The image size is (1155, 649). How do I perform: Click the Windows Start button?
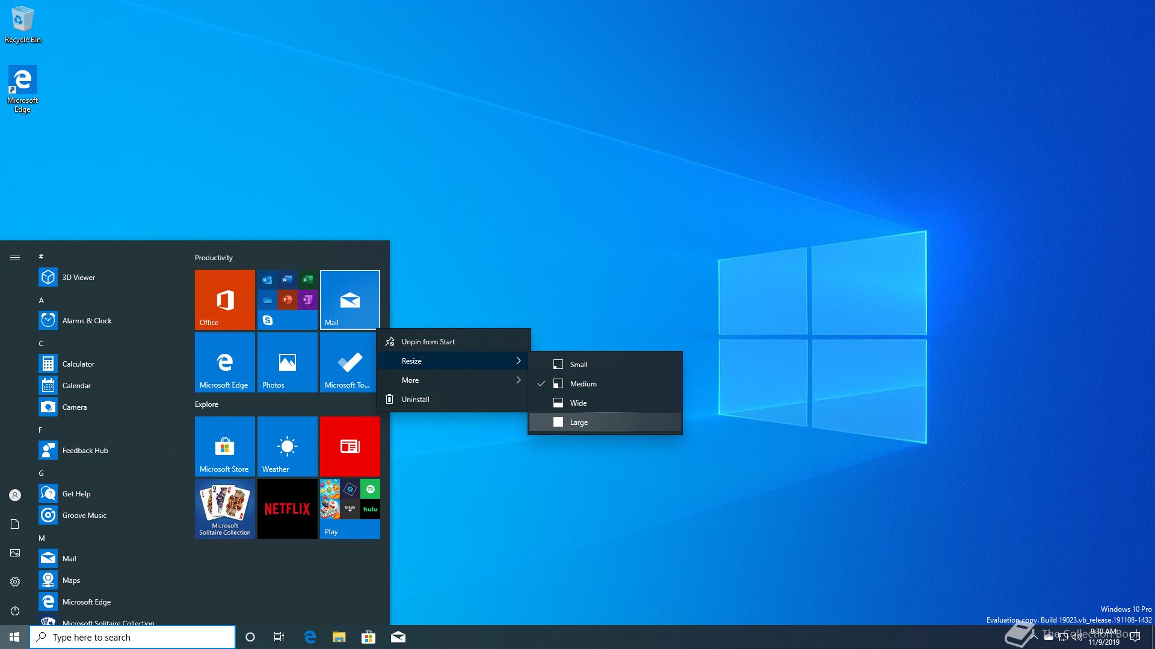[14, 637]
